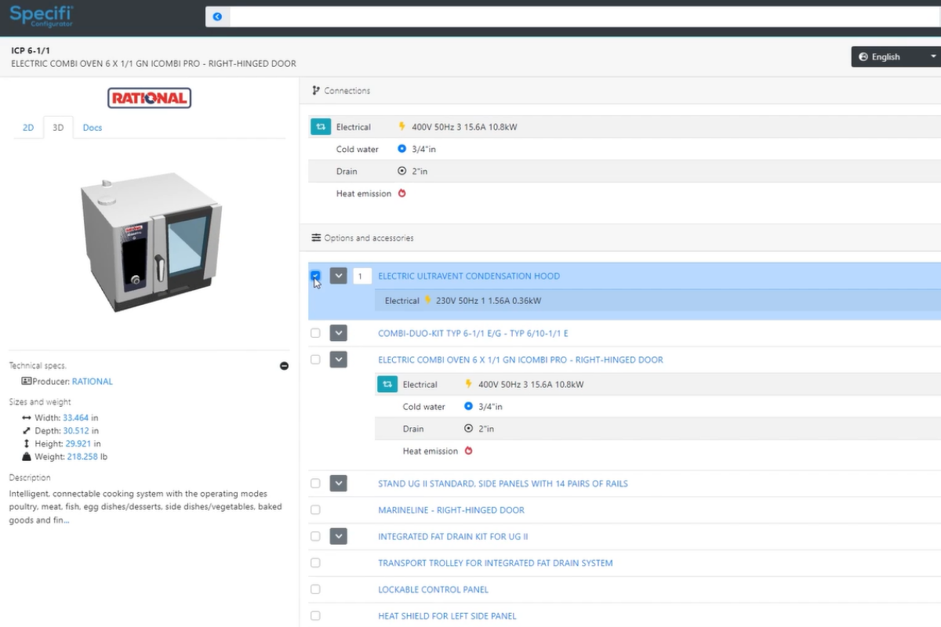Screen dimensions: 941x627
Task: Click the product description text
Action: coord(145,507)
